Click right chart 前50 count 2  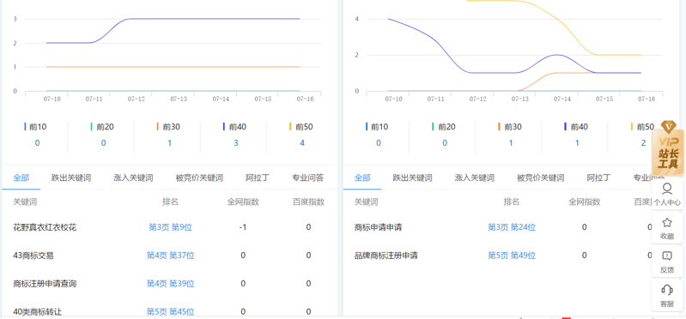pyautogui.click(x=644, y=143)
